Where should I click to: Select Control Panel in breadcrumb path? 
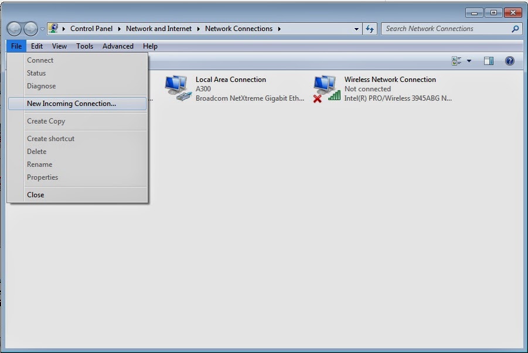[x=91, y=29]
